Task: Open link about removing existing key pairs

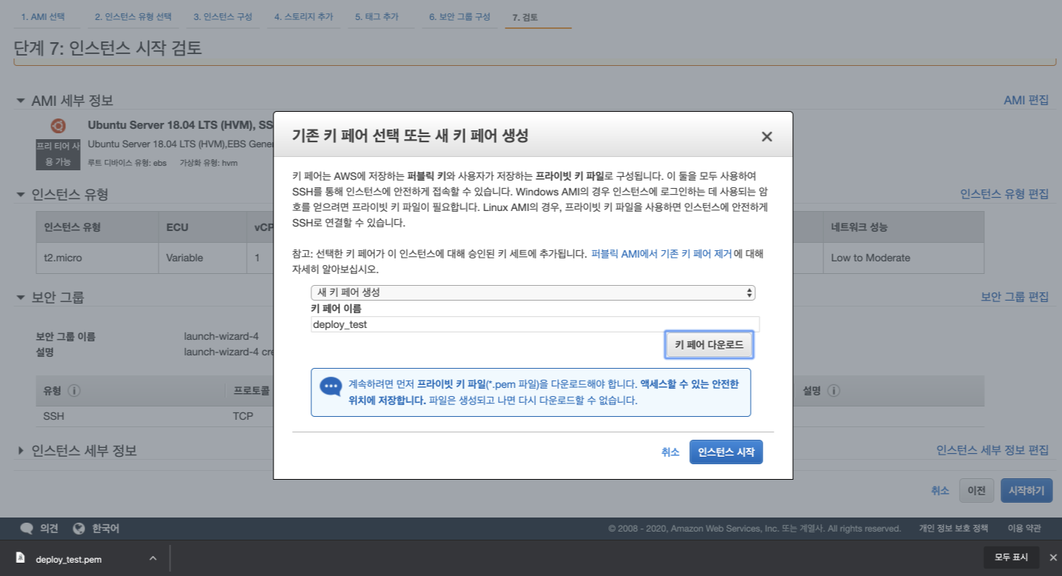Action: (661, 253)
